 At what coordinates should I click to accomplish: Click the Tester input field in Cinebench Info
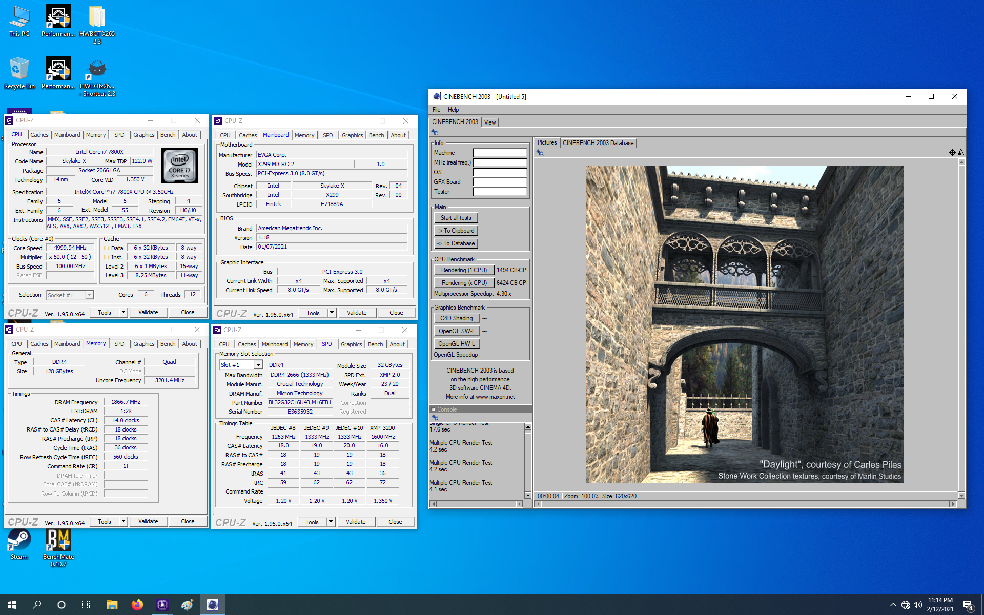click(500, 192)
